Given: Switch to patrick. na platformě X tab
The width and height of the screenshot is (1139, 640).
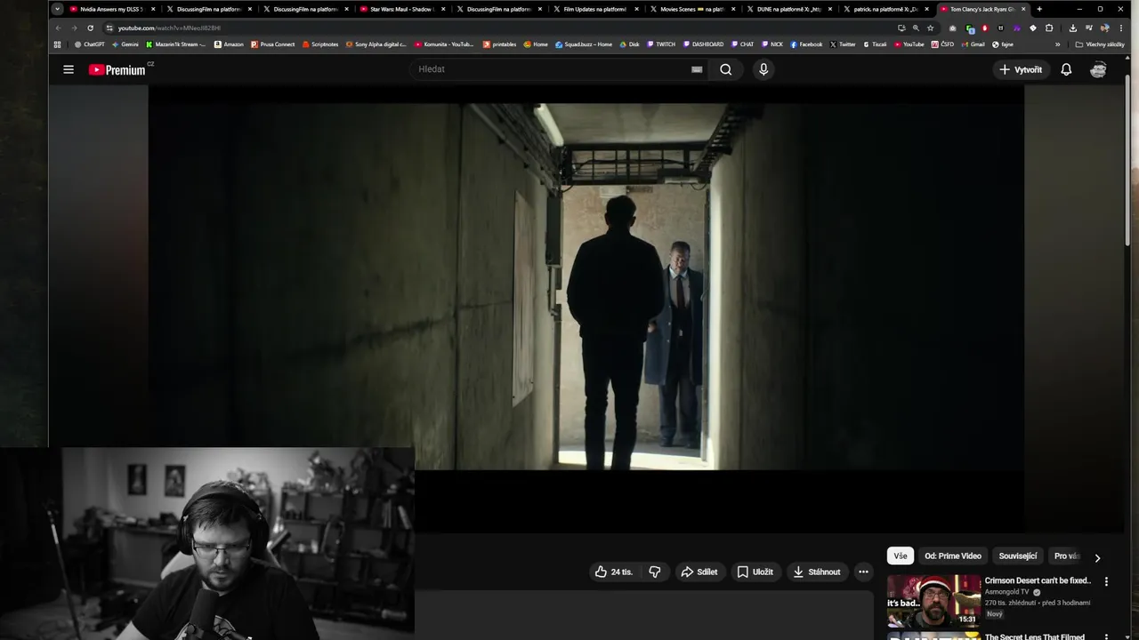Looking at the screenshot, I should click(x=885, y=9).
